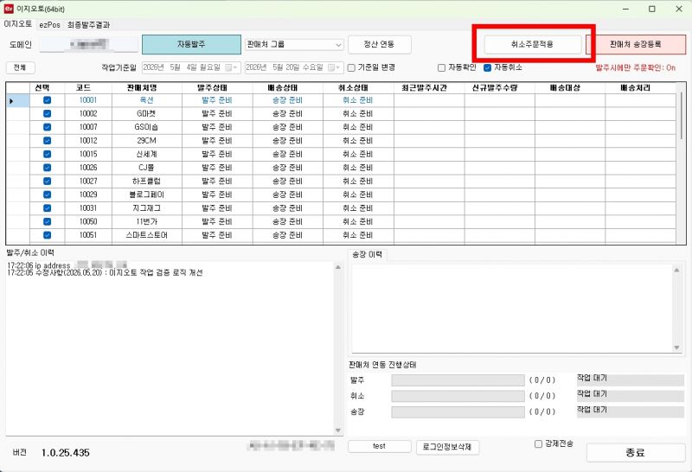Click the 이지오토 app icon in title bar
Screen dimensions: 692x472
pos(9,9)
